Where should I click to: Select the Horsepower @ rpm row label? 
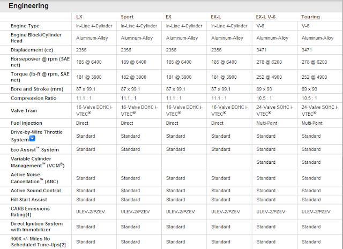[40, 62]
